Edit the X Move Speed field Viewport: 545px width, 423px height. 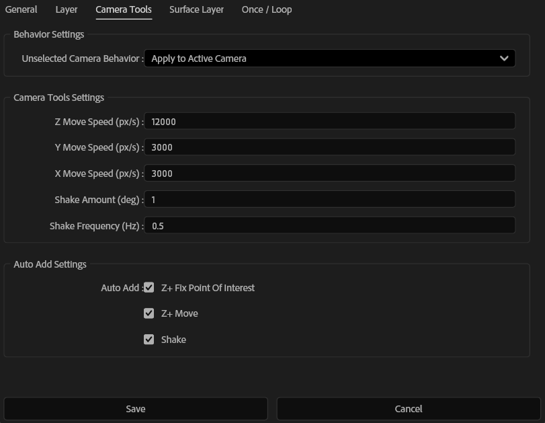pos(329,174)
